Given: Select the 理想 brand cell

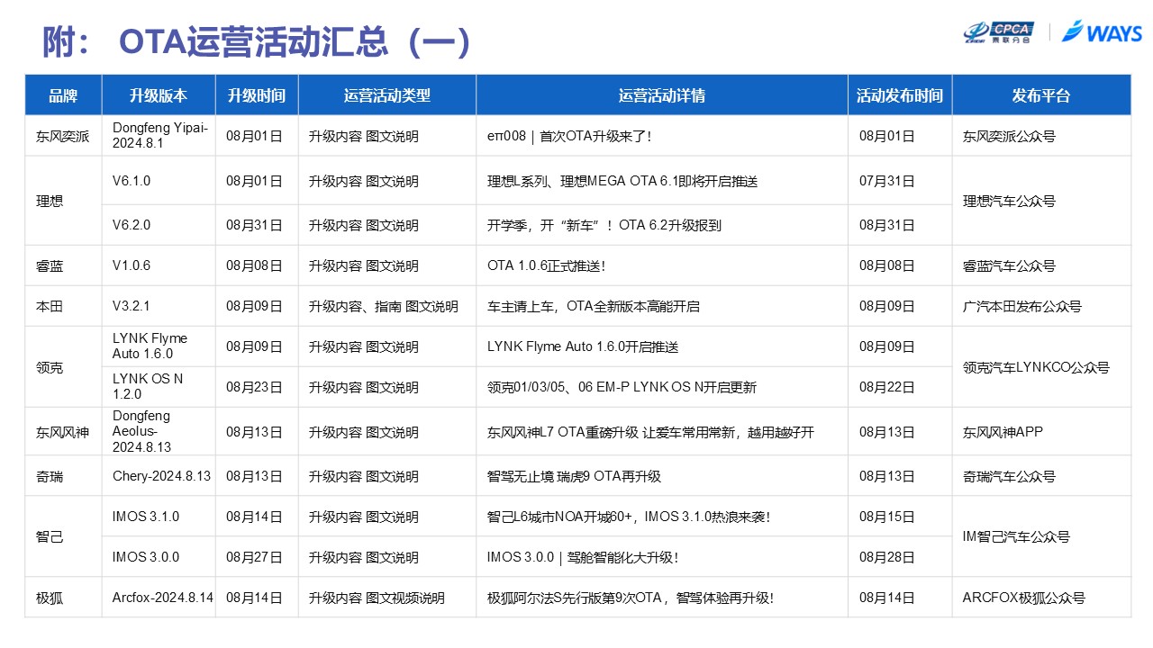Looking at the screenshot, I should tap(63, 201).
